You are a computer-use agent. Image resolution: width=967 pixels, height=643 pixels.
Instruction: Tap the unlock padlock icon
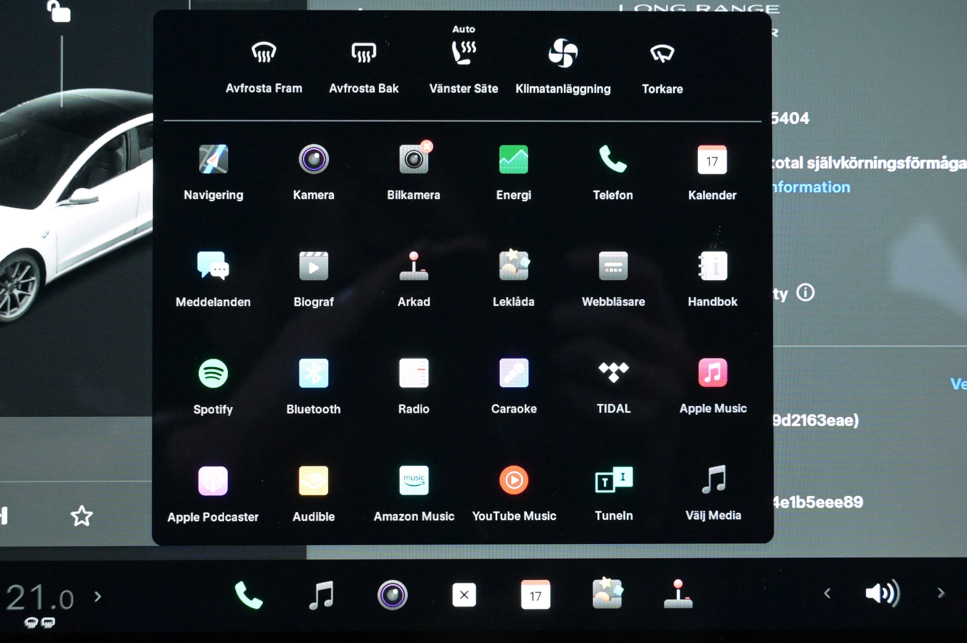[59, 11]
